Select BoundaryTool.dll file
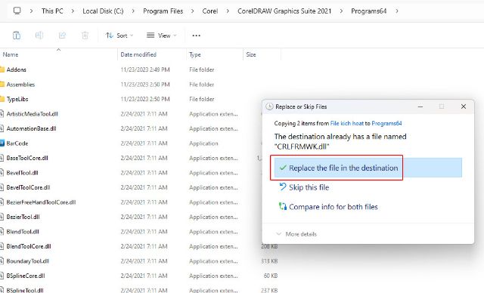Screen dimensions: 484x293 pyautogui.click(x=28, y=261)
